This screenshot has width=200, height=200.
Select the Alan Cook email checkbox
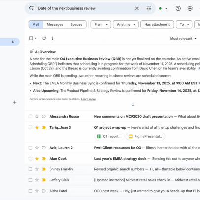pos(30,159)
